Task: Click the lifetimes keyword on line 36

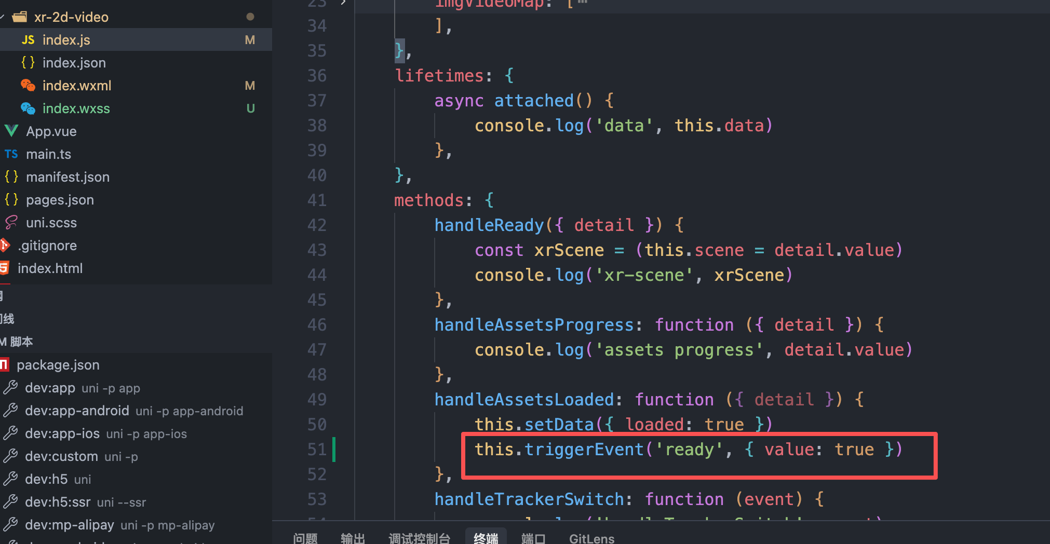Action: pos(440,76)
